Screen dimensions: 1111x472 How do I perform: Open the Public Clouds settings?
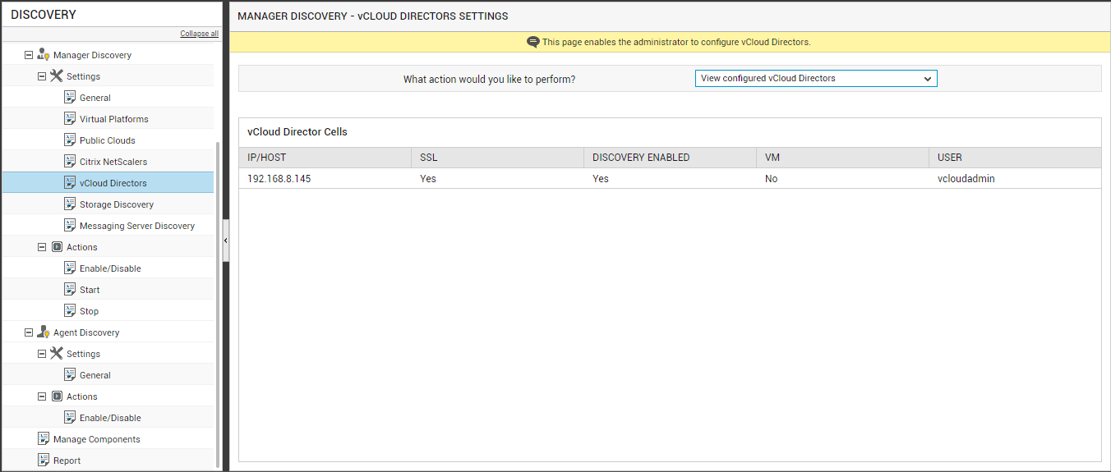[x=108, y=140]
